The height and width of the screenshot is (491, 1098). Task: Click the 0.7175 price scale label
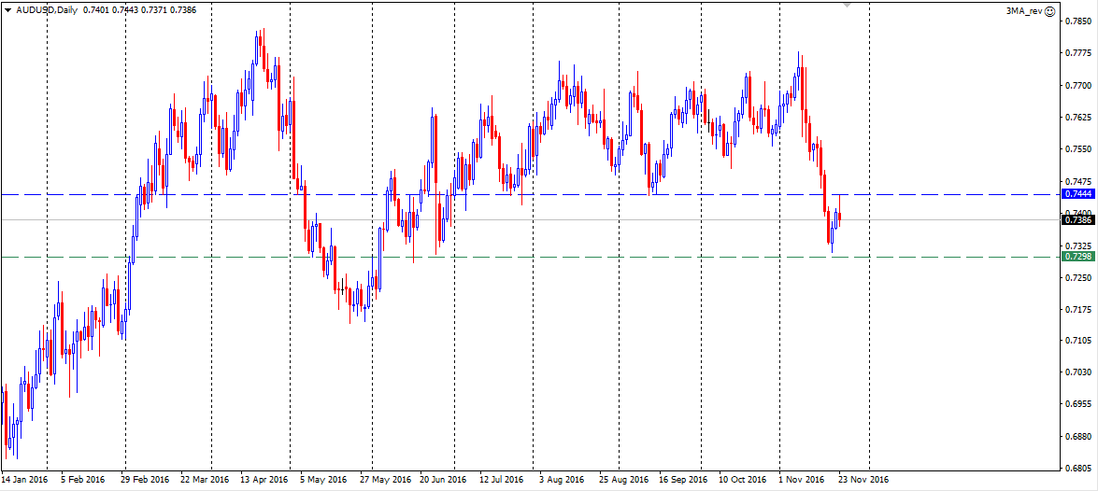(1077, 309)
